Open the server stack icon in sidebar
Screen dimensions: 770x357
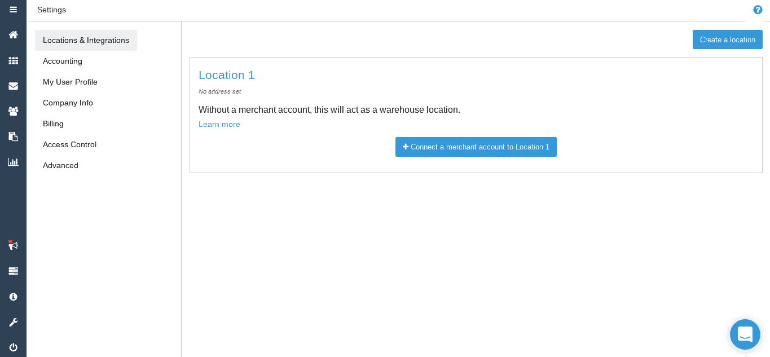click(x=13, y=271)
